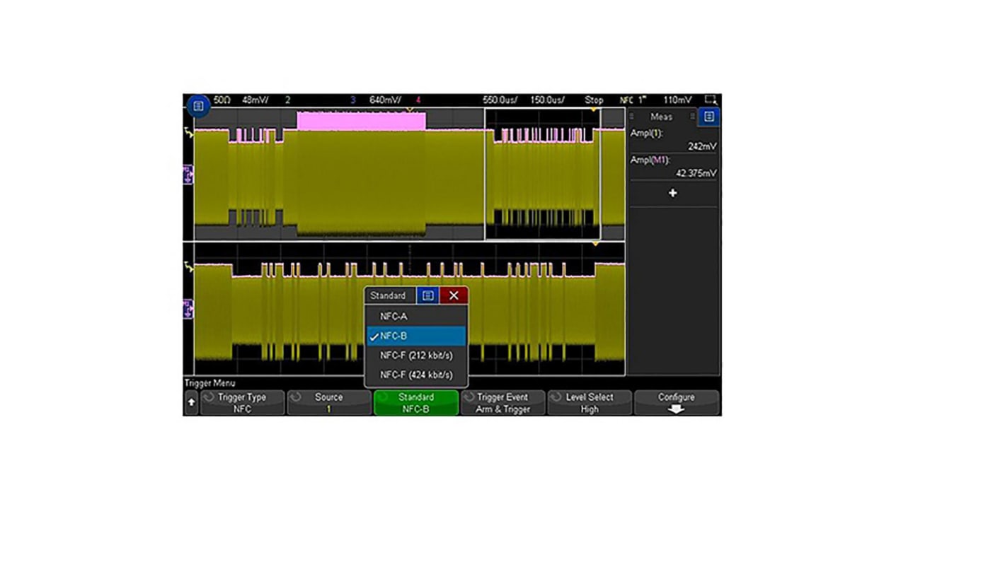Viewport: 1005px width, 564px height.
Task: Open the Source softkey dropdown
Action: [x=329, y=403]
